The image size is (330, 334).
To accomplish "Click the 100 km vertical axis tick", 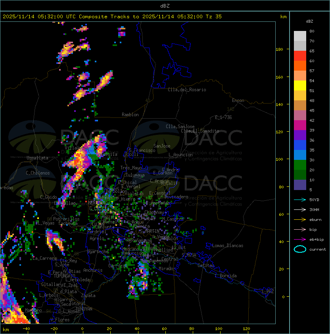I will 279,159.
